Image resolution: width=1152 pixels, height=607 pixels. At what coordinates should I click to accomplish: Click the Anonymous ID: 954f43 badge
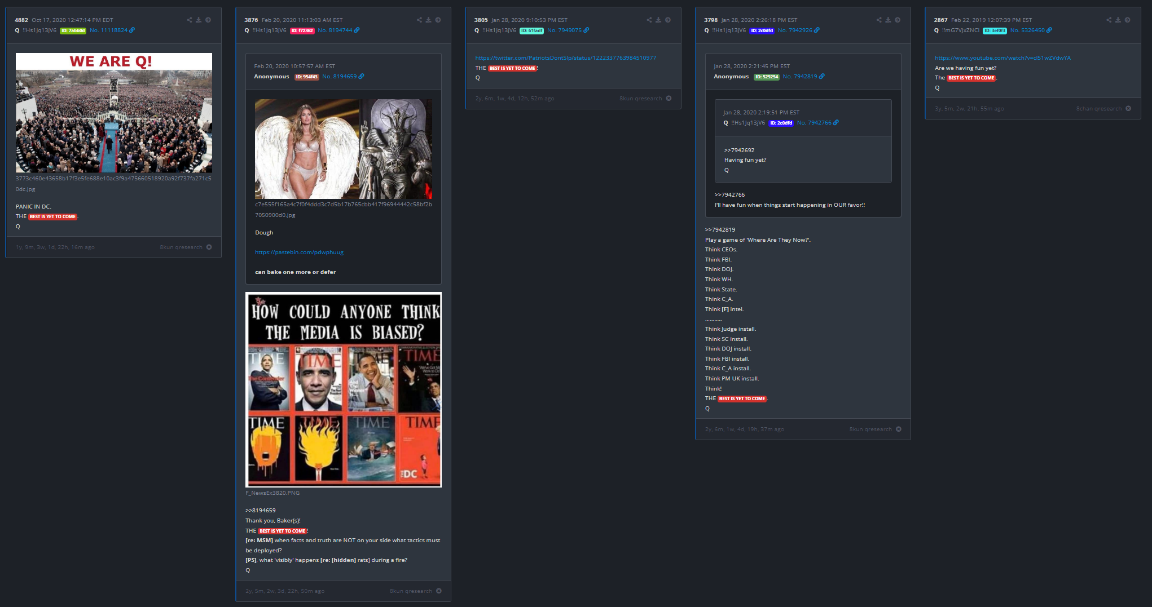pyautogui.click(x=307, y=77)
